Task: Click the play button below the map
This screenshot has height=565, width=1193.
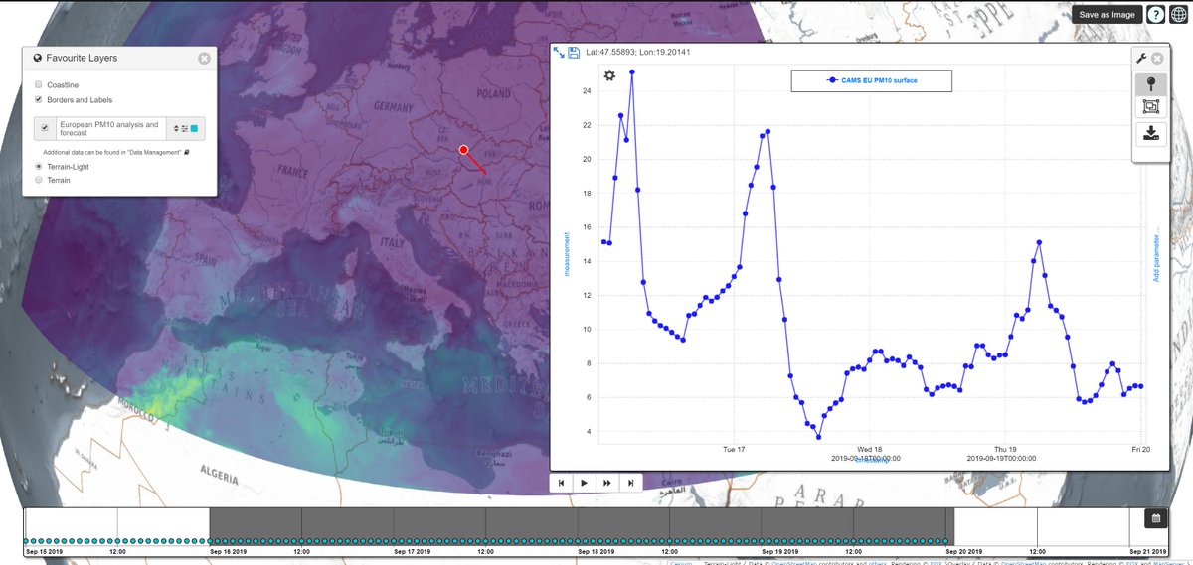Action: [585, 483]
